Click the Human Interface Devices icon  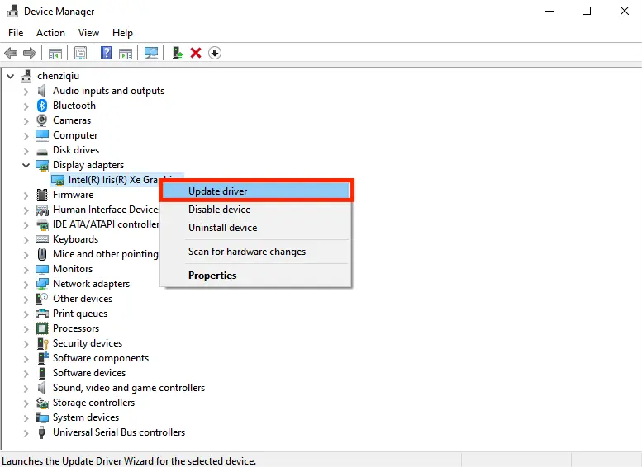coord(42,210)
